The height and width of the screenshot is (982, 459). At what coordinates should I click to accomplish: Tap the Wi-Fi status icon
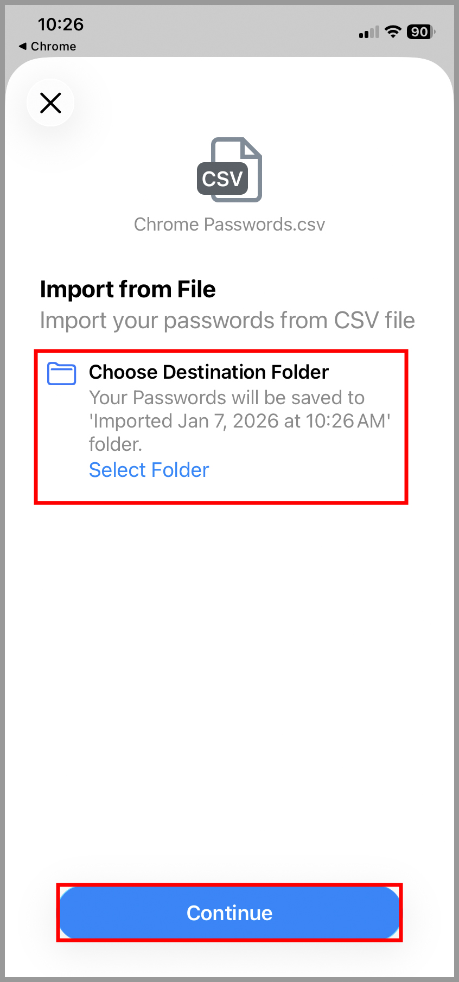(392, 32)
